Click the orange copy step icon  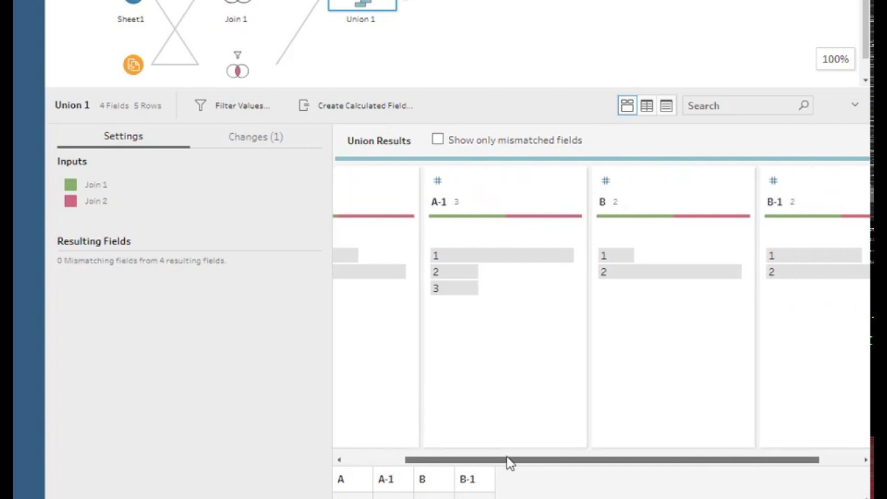click(x=133, y=64)
